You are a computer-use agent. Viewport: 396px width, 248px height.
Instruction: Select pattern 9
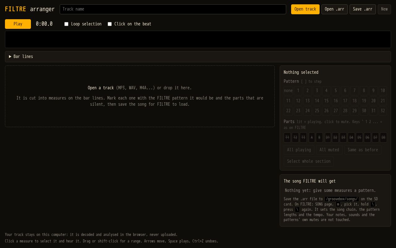[x=373, y=91]
